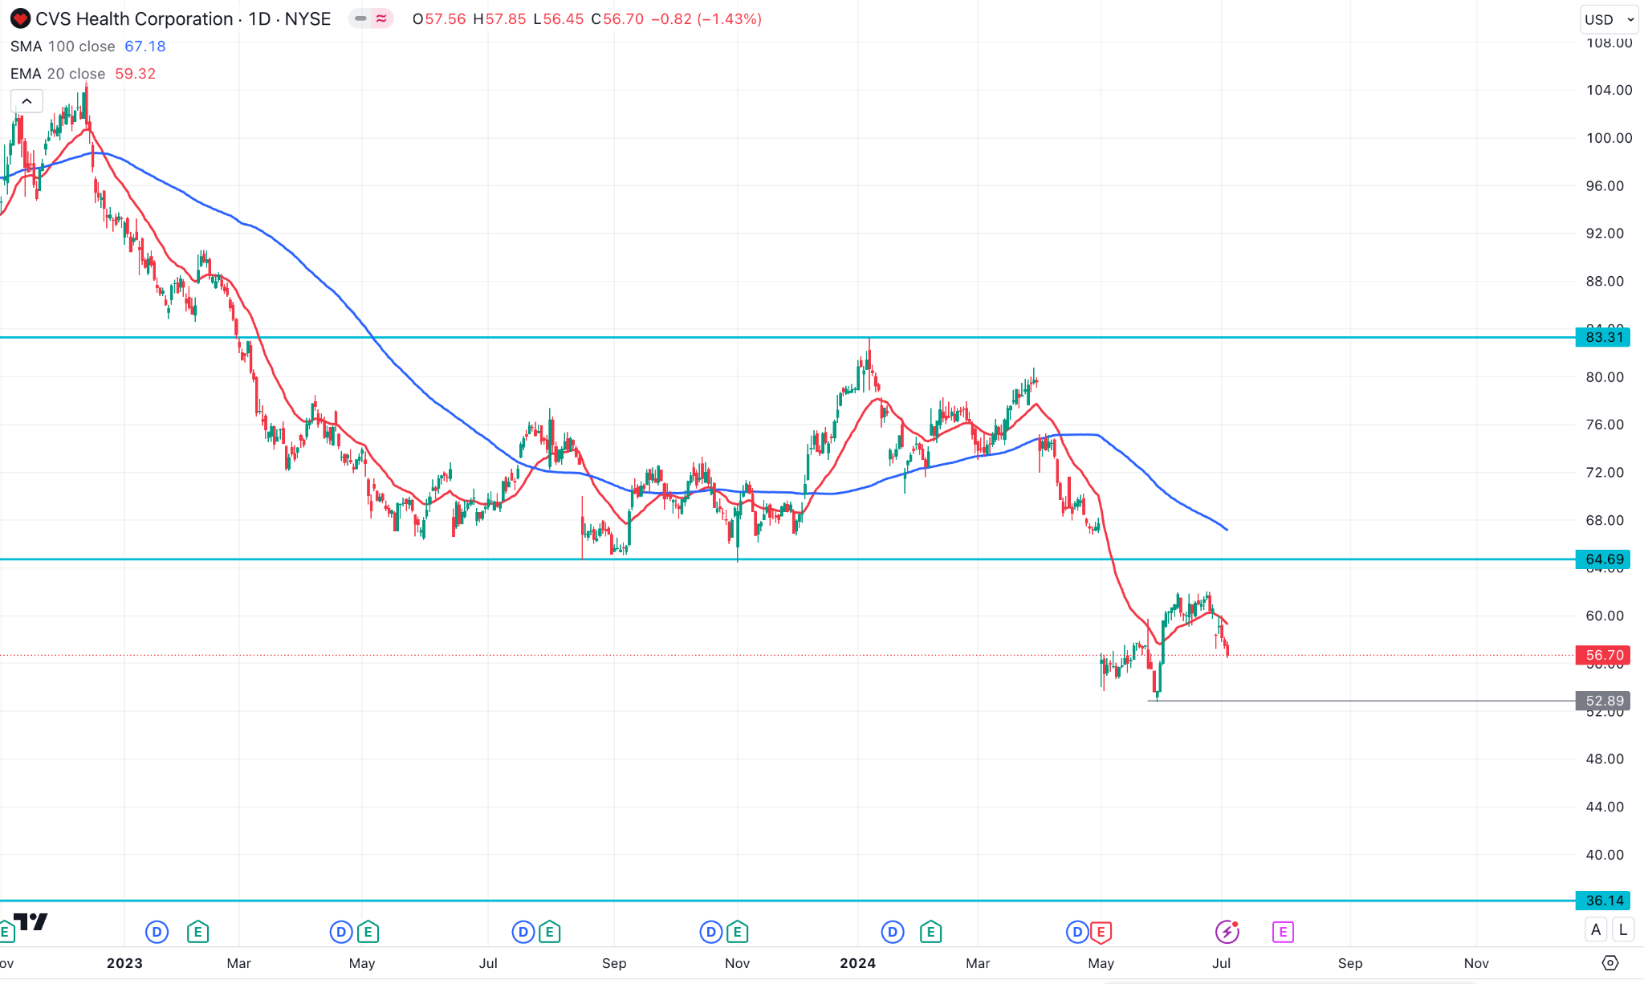Toggle log scale with the L button
The height and width of the screenshot is (984, 1644).
pyautogui.click(x=1623, y=929)
